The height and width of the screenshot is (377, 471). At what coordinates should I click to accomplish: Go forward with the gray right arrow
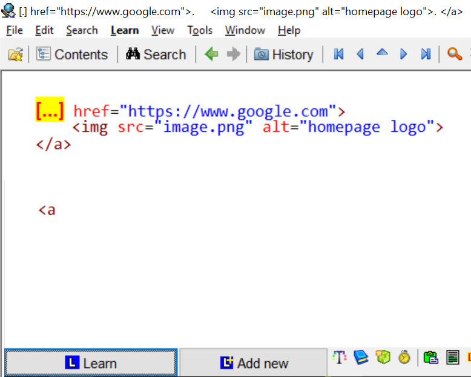click(x=234, y=54)
